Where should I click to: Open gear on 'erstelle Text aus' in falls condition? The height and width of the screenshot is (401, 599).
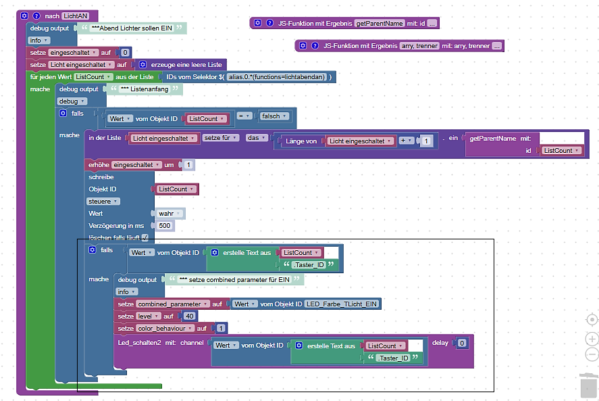(x=215, y=252)
